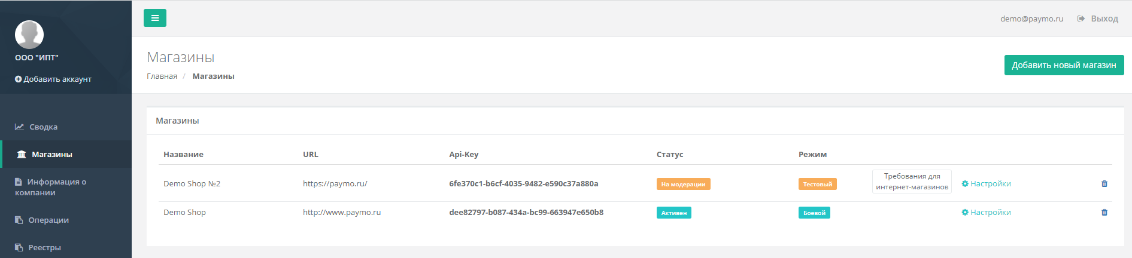Open Настройки for Demo Shop №2
The width and height of the screenshot is (1132, 258).
(x=986, y=184)
